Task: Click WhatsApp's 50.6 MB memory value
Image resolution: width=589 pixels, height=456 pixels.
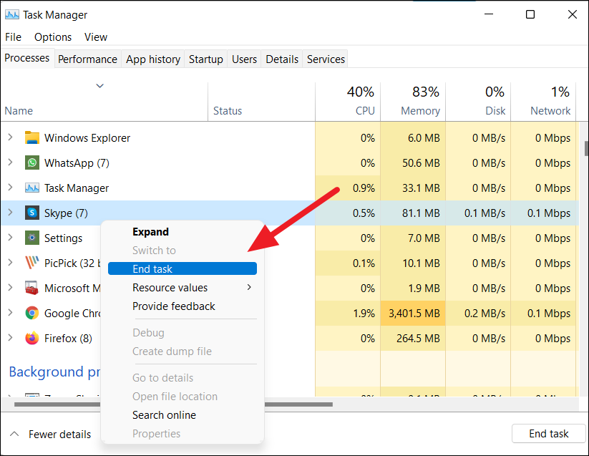Action: click(x=421, y=163)
